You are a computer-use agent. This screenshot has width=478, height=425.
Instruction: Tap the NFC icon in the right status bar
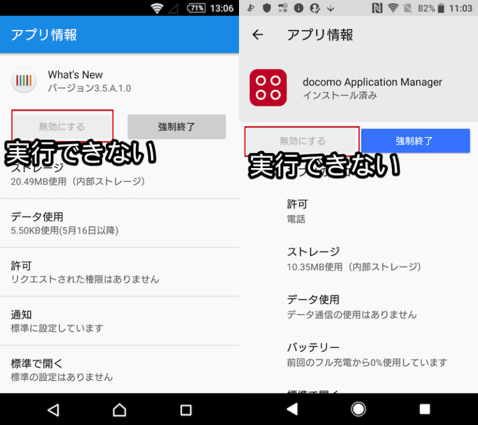[x=377, y=8]
